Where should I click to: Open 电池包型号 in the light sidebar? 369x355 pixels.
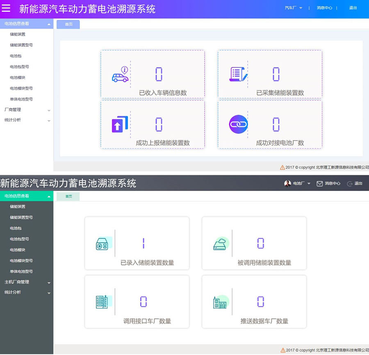click(x=19, y=67)
